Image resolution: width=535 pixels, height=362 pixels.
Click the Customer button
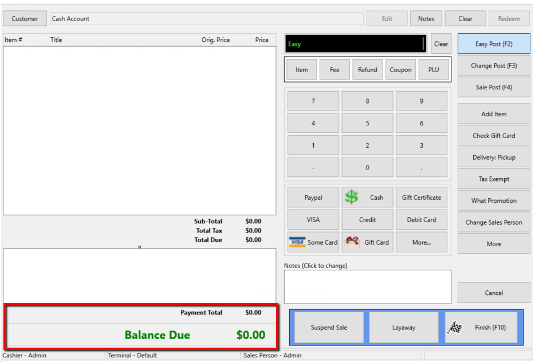pyautogui.click(x=25, y=19)
